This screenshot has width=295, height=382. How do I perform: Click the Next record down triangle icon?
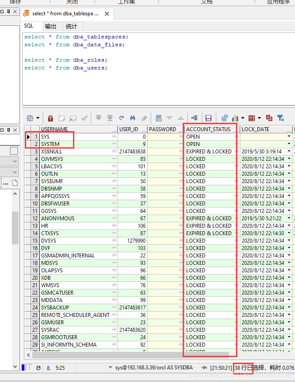[x=169, y=118]
